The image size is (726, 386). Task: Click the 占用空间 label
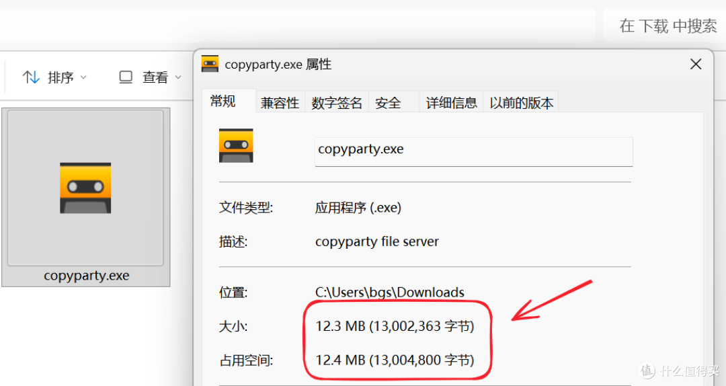click(246, 360)
